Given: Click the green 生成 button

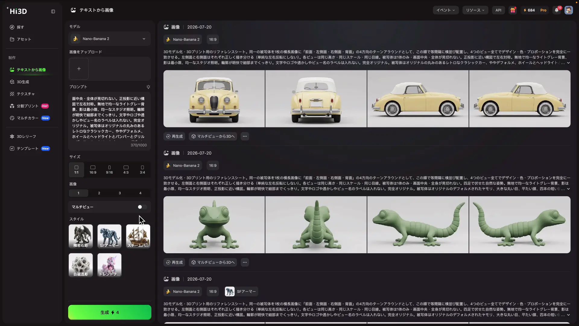Looking at the screenshot, I should coord(110,312).
